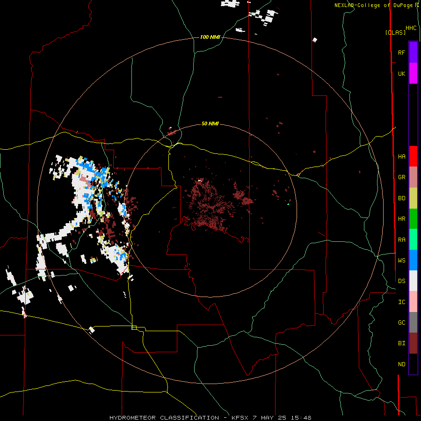Click the BD legend label
421x421 pixels.
401,198
